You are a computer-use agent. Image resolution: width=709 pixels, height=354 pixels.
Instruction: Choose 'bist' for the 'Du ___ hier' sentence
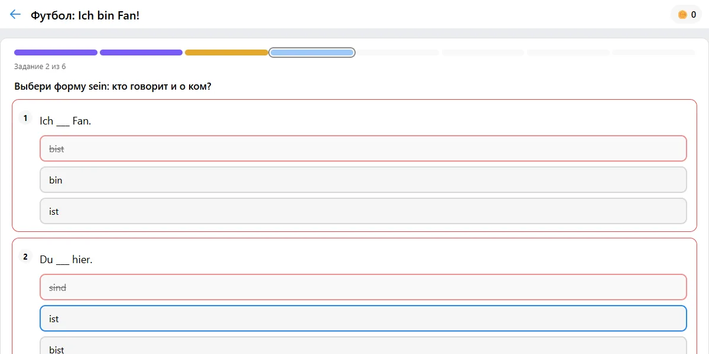pos(363,346)
